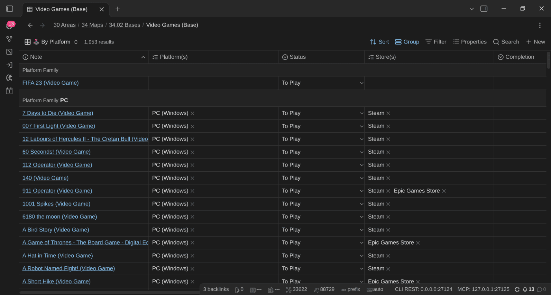
Task: Click the Search button in toolbar
Action: pos(506,42)
